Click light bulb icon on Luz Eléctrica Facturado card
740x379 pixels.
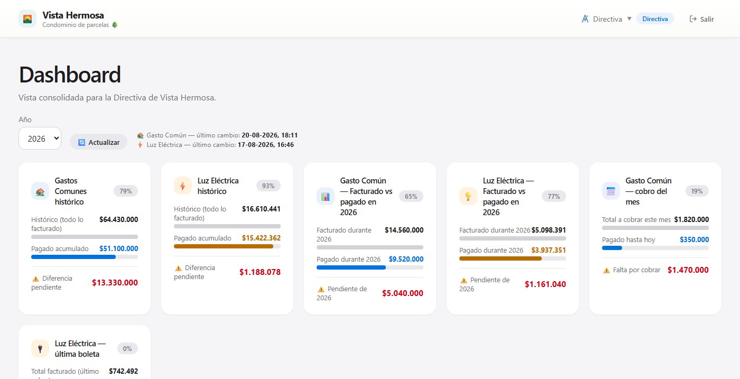coord(468,197)
